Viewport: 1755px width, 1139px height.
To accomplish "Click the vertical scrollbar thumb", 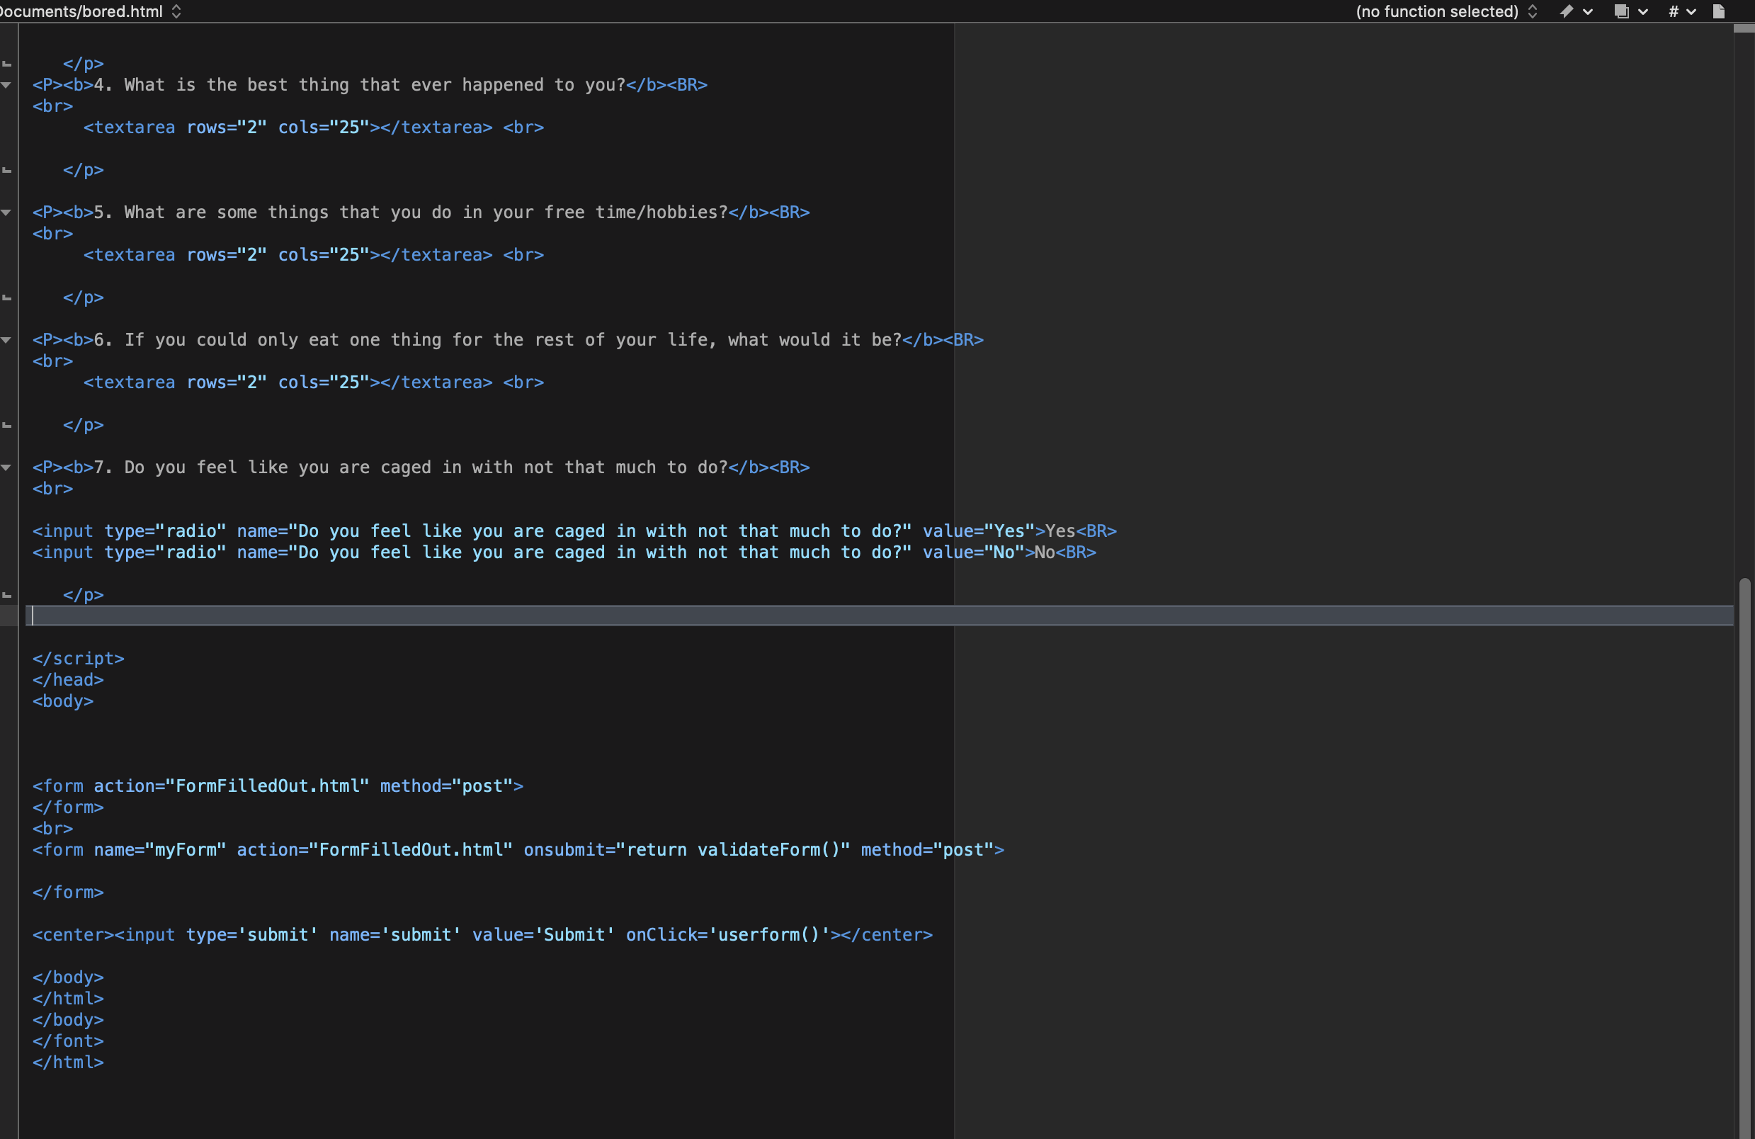I will 1744,849.
